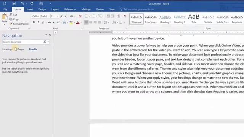This screenshot has height=137, width=244.
Task: Open the Borders button
Action: pyautogui.click(x=121, y=22)
